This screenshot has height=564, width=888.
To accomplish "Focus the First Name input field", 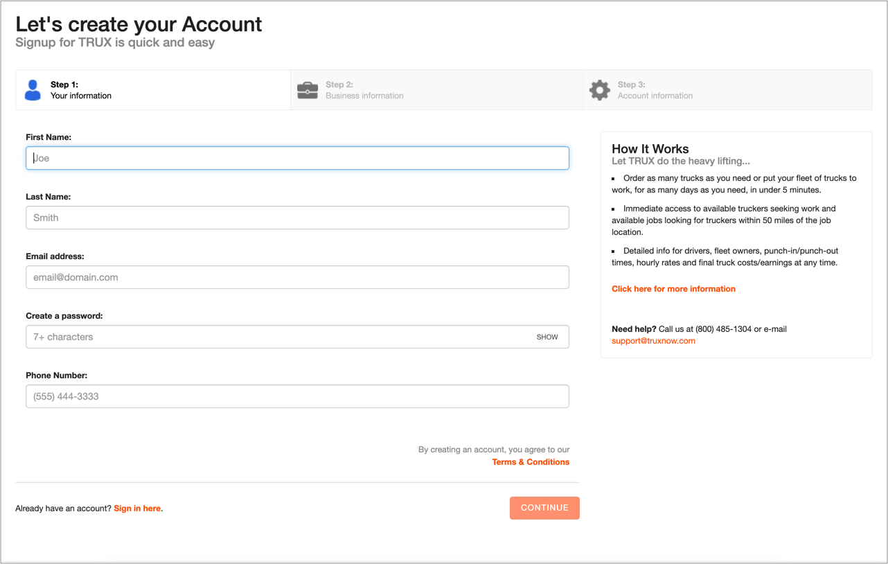I will (297, 158).
